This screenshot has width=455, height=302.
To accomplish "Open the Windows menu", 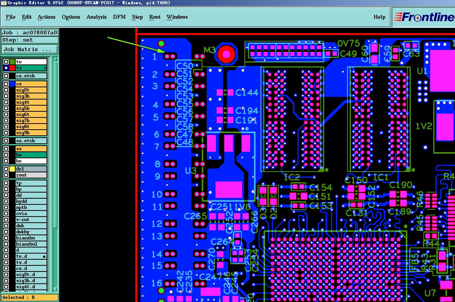I will (177, 17).
